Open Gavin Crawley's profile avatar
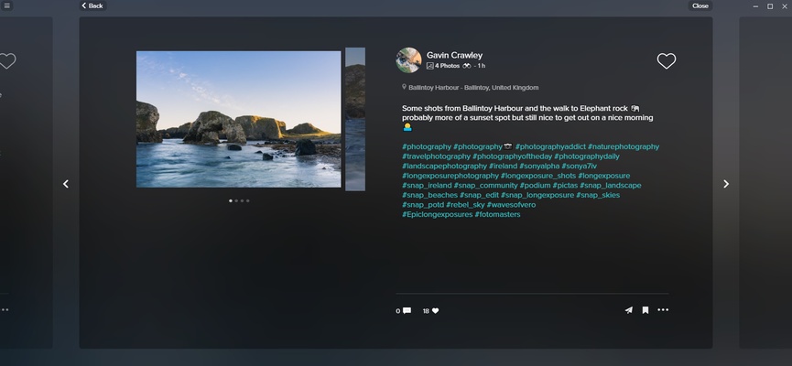Screen dimensions: 792x366 408,60
